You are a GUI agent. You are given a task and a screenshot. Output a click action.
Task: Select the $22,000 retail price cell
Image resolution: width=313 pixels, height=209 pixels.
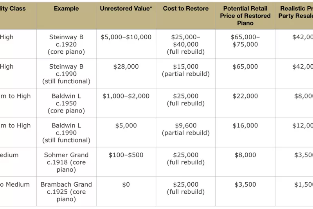245,96
